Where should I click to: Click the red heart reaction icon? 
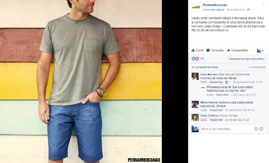pos(197,59)
